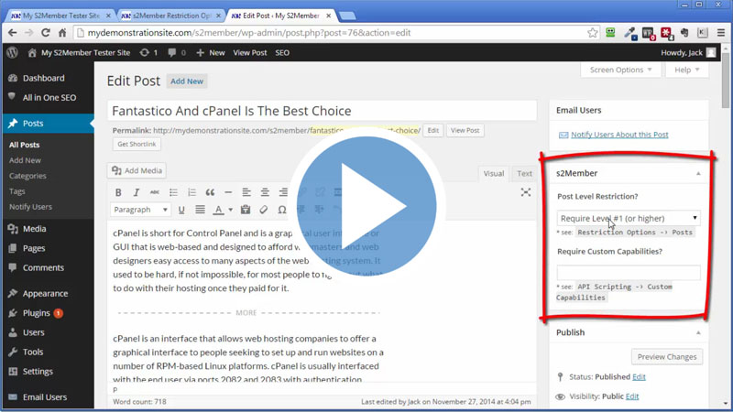Play the video with the center play button
This screenshot has height=412, width=733.
(x=366, y=206)
